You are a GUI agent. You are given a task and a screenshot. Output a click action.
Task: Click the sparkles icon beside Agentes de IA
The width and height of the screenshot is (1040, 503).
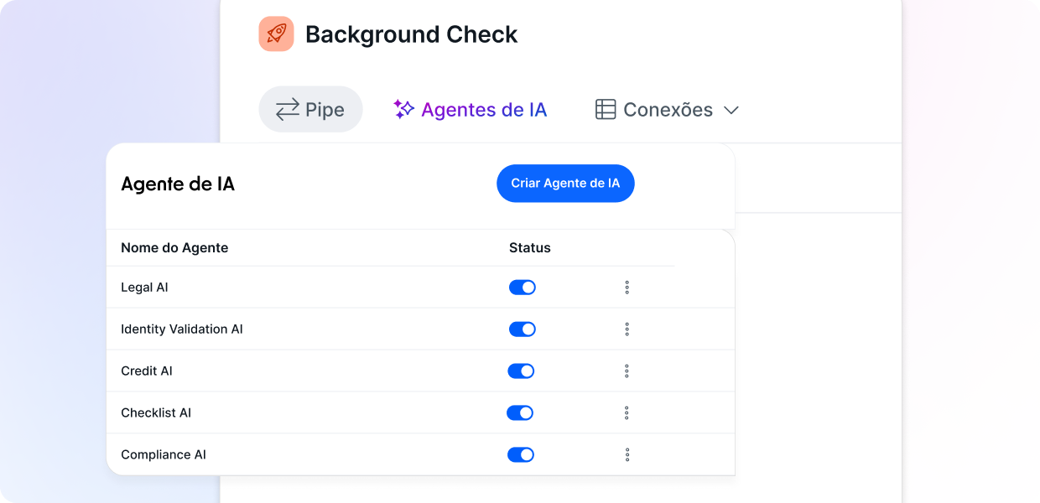[x=404, y=109]
